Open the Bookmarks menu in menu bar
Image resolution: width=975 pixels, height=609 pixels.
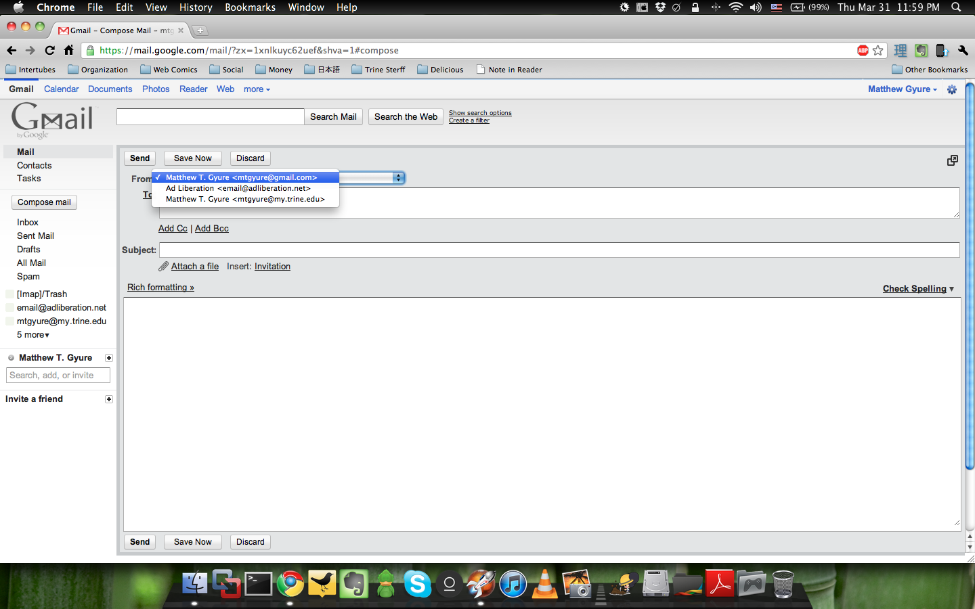tap(250, 7)
